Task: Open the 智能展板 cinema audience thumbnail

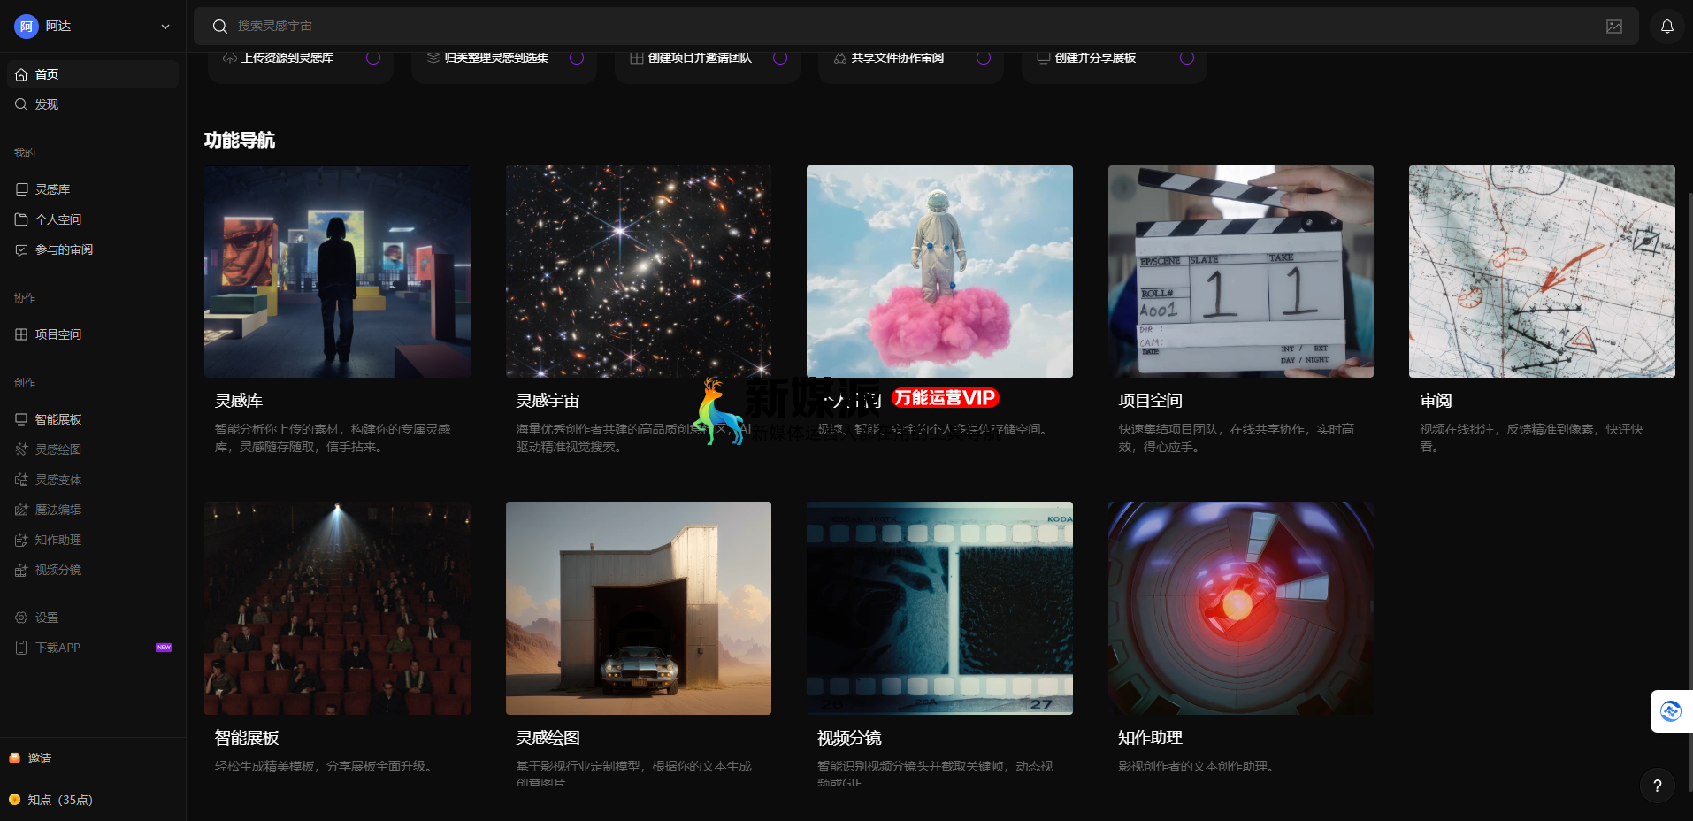Action: pos(337,608)
